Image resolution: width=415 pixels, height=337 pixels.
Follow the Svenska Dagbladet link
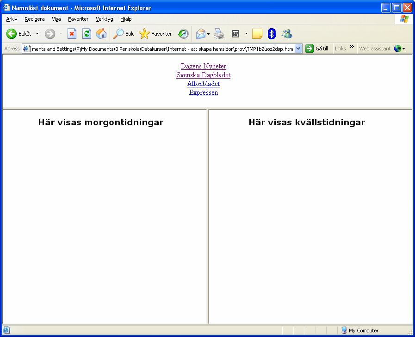tap(203, 75)
